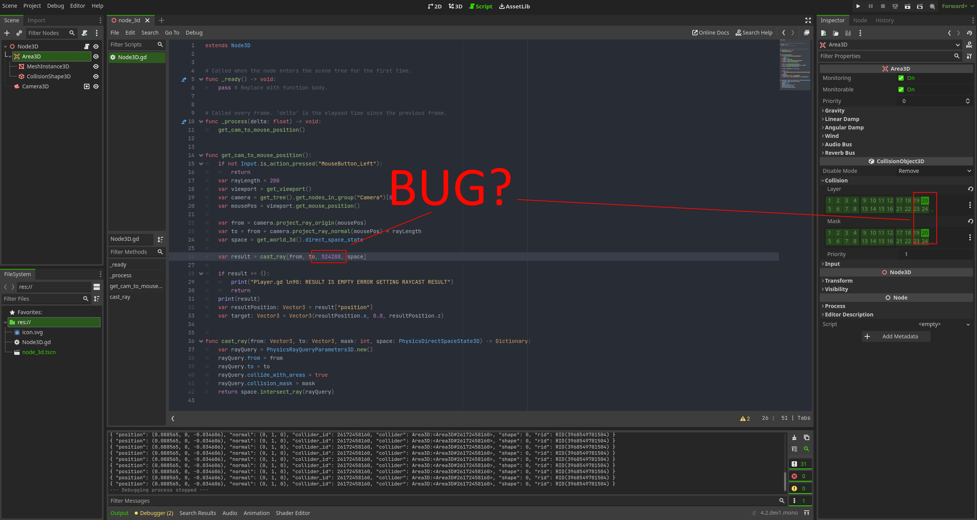Create a new resource in the Inspector
977x520 pixels.
(824, 33)
